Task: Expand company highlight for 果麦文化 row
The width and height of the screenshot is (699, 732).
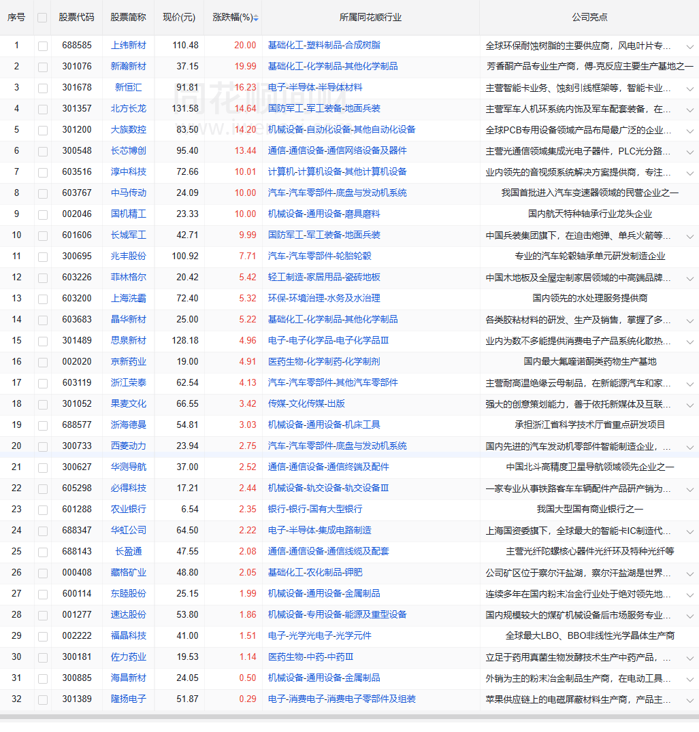Action: (x=689, y=405)
